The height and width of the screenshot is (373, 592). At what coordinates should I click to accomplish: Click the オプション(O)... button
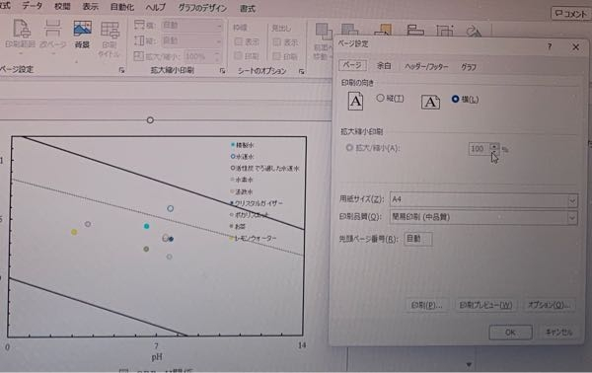coord(550,305)
